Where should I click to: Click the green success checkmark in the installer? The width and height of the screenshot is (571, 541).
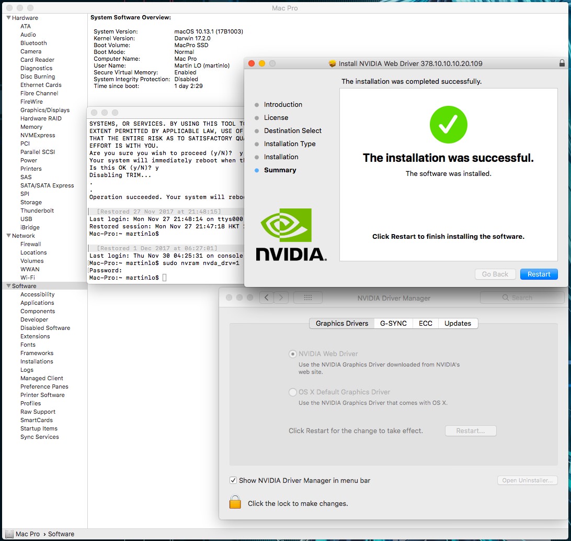coord(448,125)
